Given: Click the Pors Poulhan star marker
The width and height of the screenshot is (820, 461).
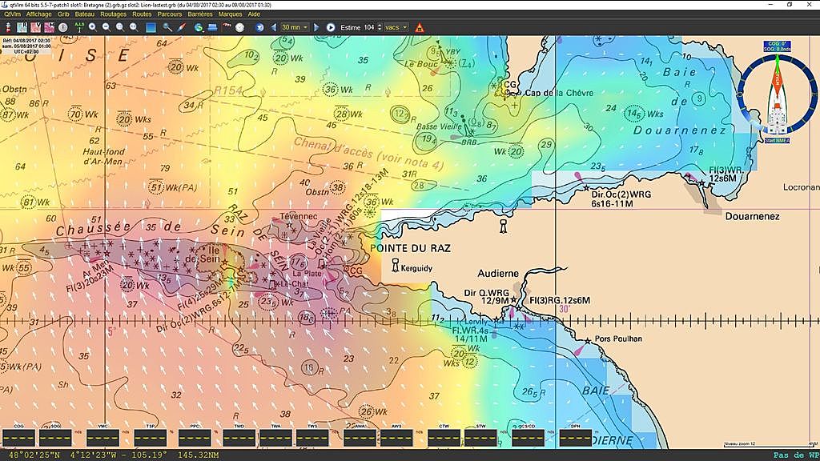Looking at the screenshot, I should 588,341.
